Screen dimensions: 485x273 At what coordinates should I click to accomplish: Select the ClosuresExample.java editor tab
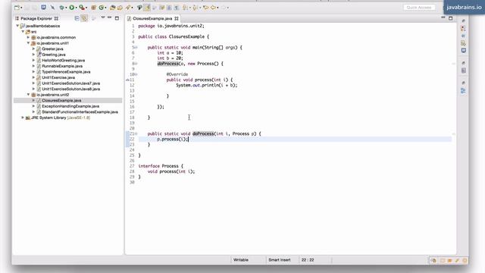tap(152, 18)
